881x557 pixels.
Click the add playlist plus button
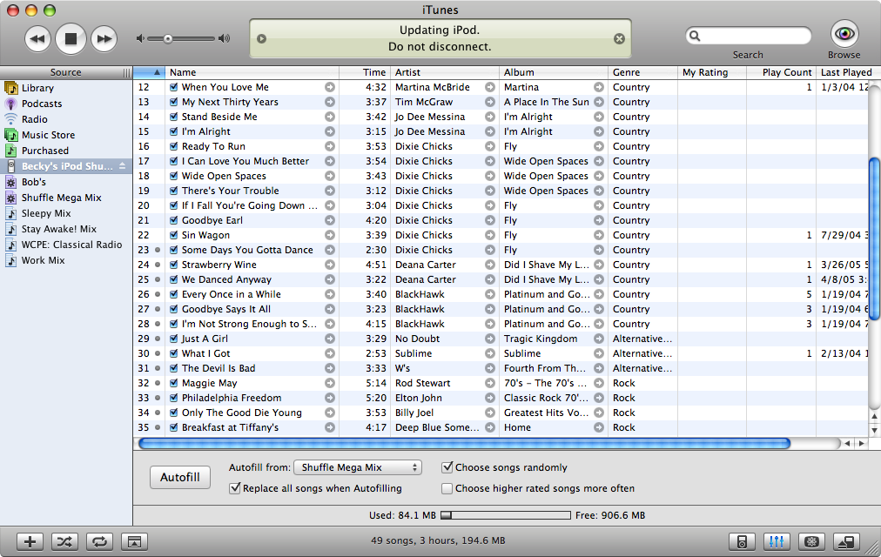click(30, 542)
